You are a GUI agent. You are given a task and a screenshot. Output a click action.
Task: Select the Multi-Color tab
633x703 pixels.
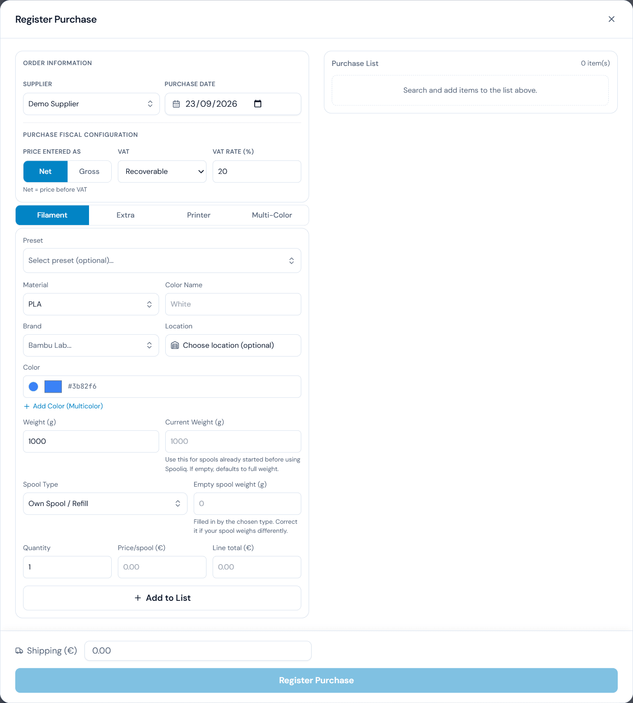[272, 215]
